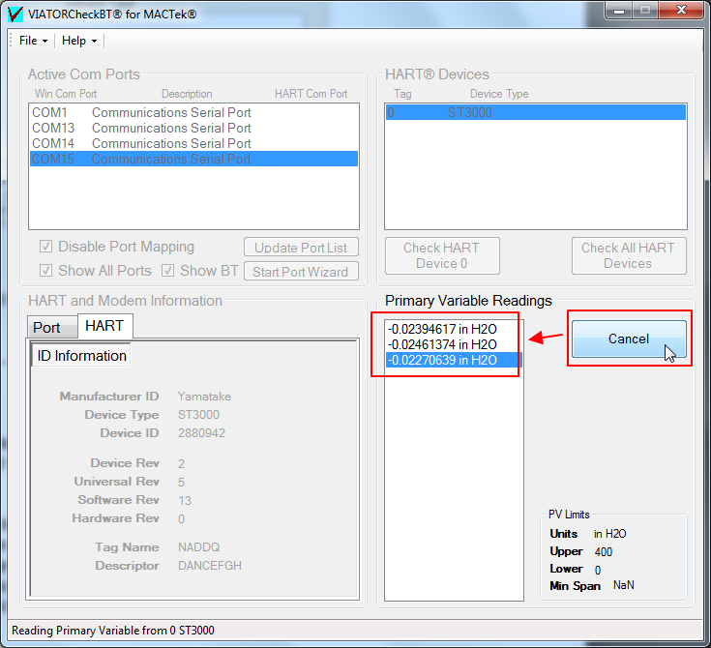Viewport: 711px width, 648px height.
Task: Click Check HART Device 0 button
Action: coord(442,255)
